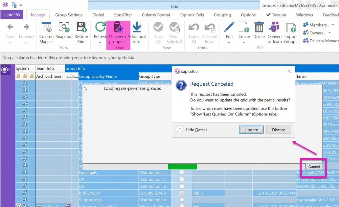
Task: Toggle checkbox in the Support tips row
Action: [x=182, y=200]
